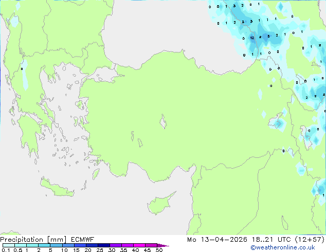Select the 0.5–1 mm legend swatch
Screen dimensions: 326x252
tap(21, 245)
